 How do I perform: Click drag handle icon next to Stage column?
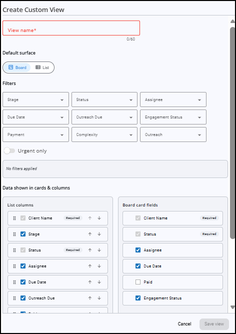point(14,234)
